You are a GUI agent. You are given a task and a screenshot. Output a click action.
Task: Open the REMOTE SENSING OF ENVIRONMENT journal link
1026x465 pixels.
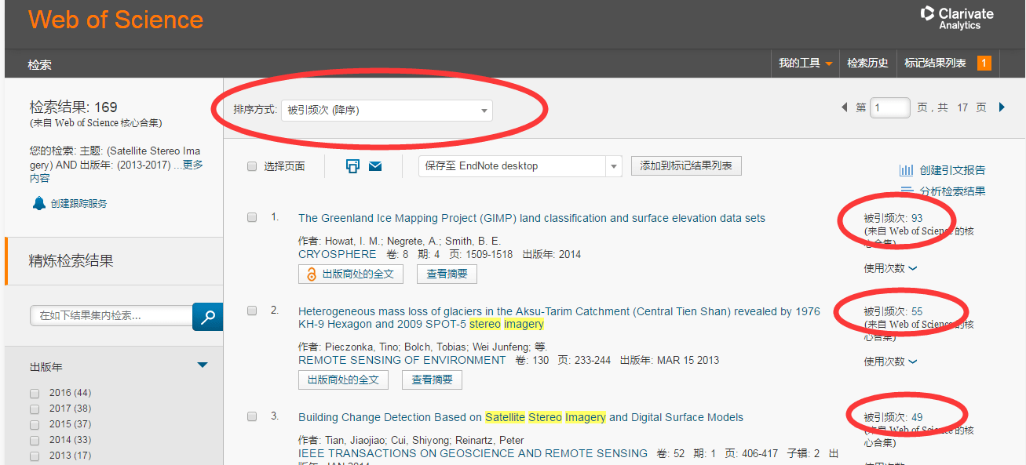[402, 360]
